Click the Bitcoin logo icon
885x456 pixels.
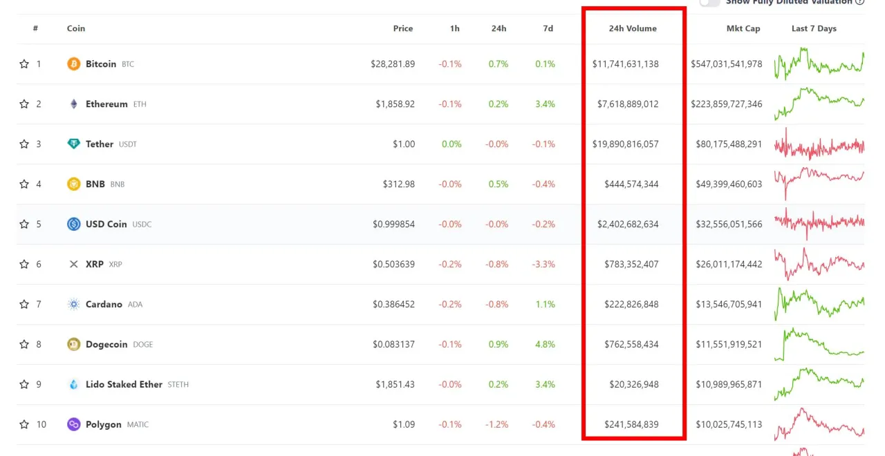tap(73, 64)
